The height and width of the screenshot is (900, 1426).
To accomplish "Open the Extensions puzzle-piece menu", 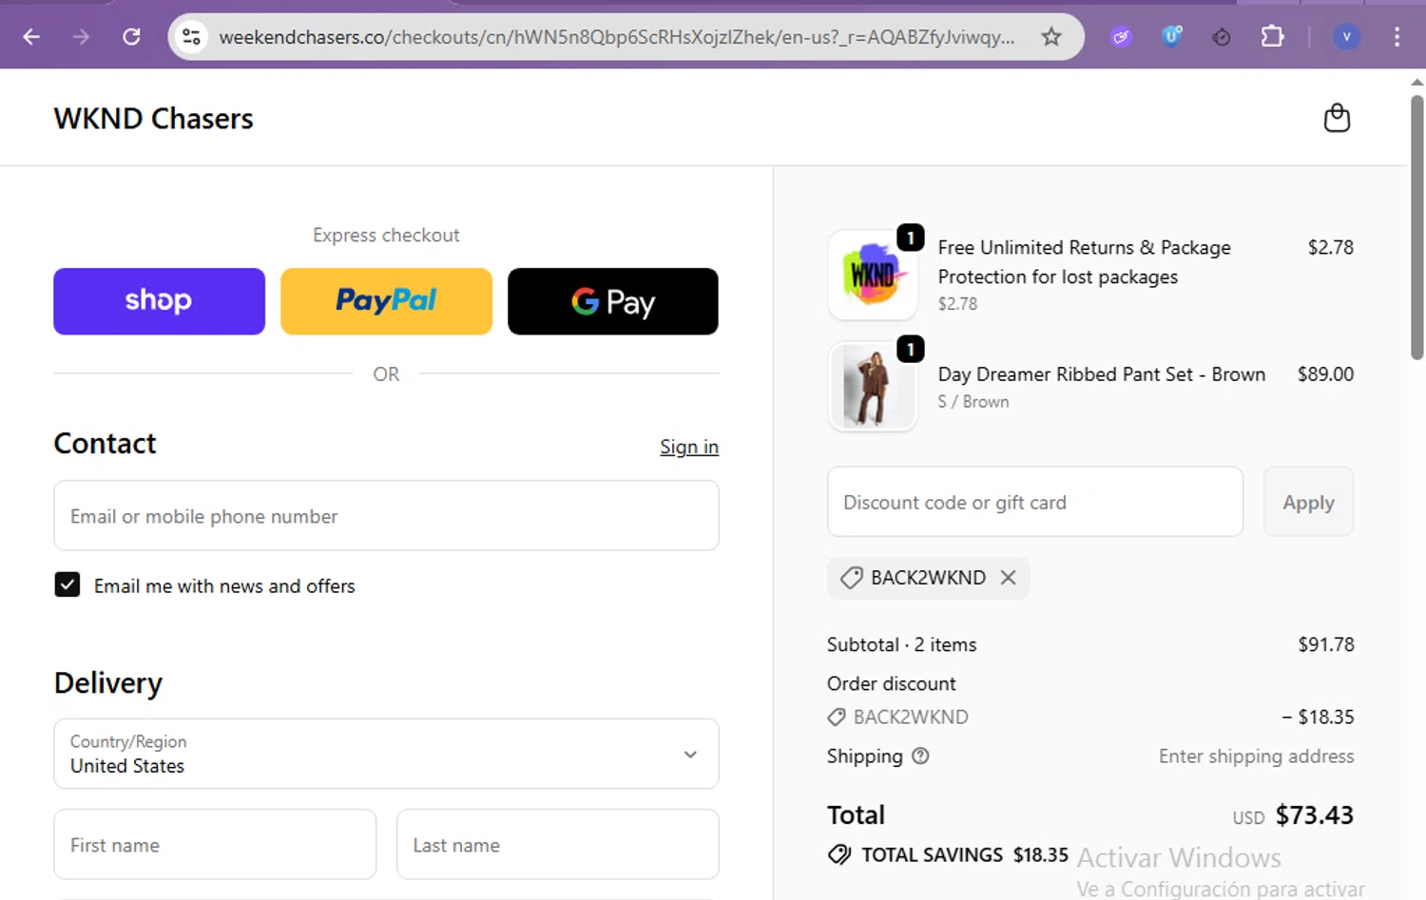I will click(1272, 37).
